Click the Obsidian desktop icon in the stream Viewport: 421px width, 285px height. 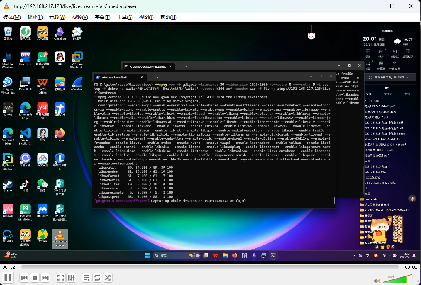pos(60,33)
